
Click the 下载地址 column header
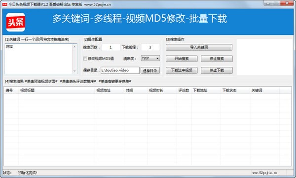pos(206,90)
